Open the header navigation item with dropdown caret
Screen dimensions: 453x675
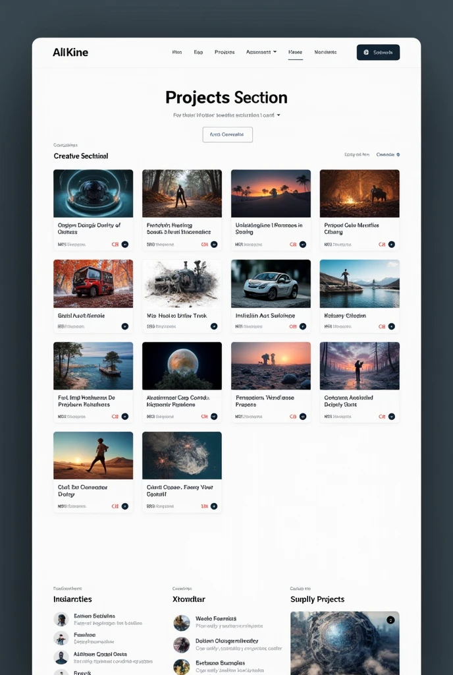coord(261,52)
